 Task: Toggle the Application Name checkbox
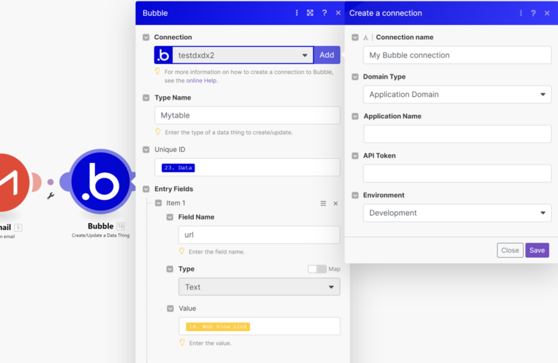[355, 116]
